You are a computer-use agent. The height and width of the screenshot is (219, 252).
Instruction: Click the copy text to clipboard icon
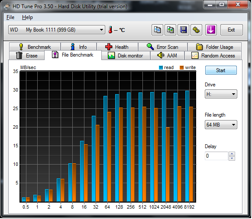158,30
